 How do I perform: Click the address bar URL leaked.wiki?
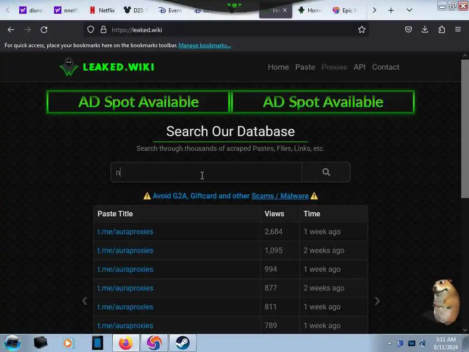click(x=137, y=30)
